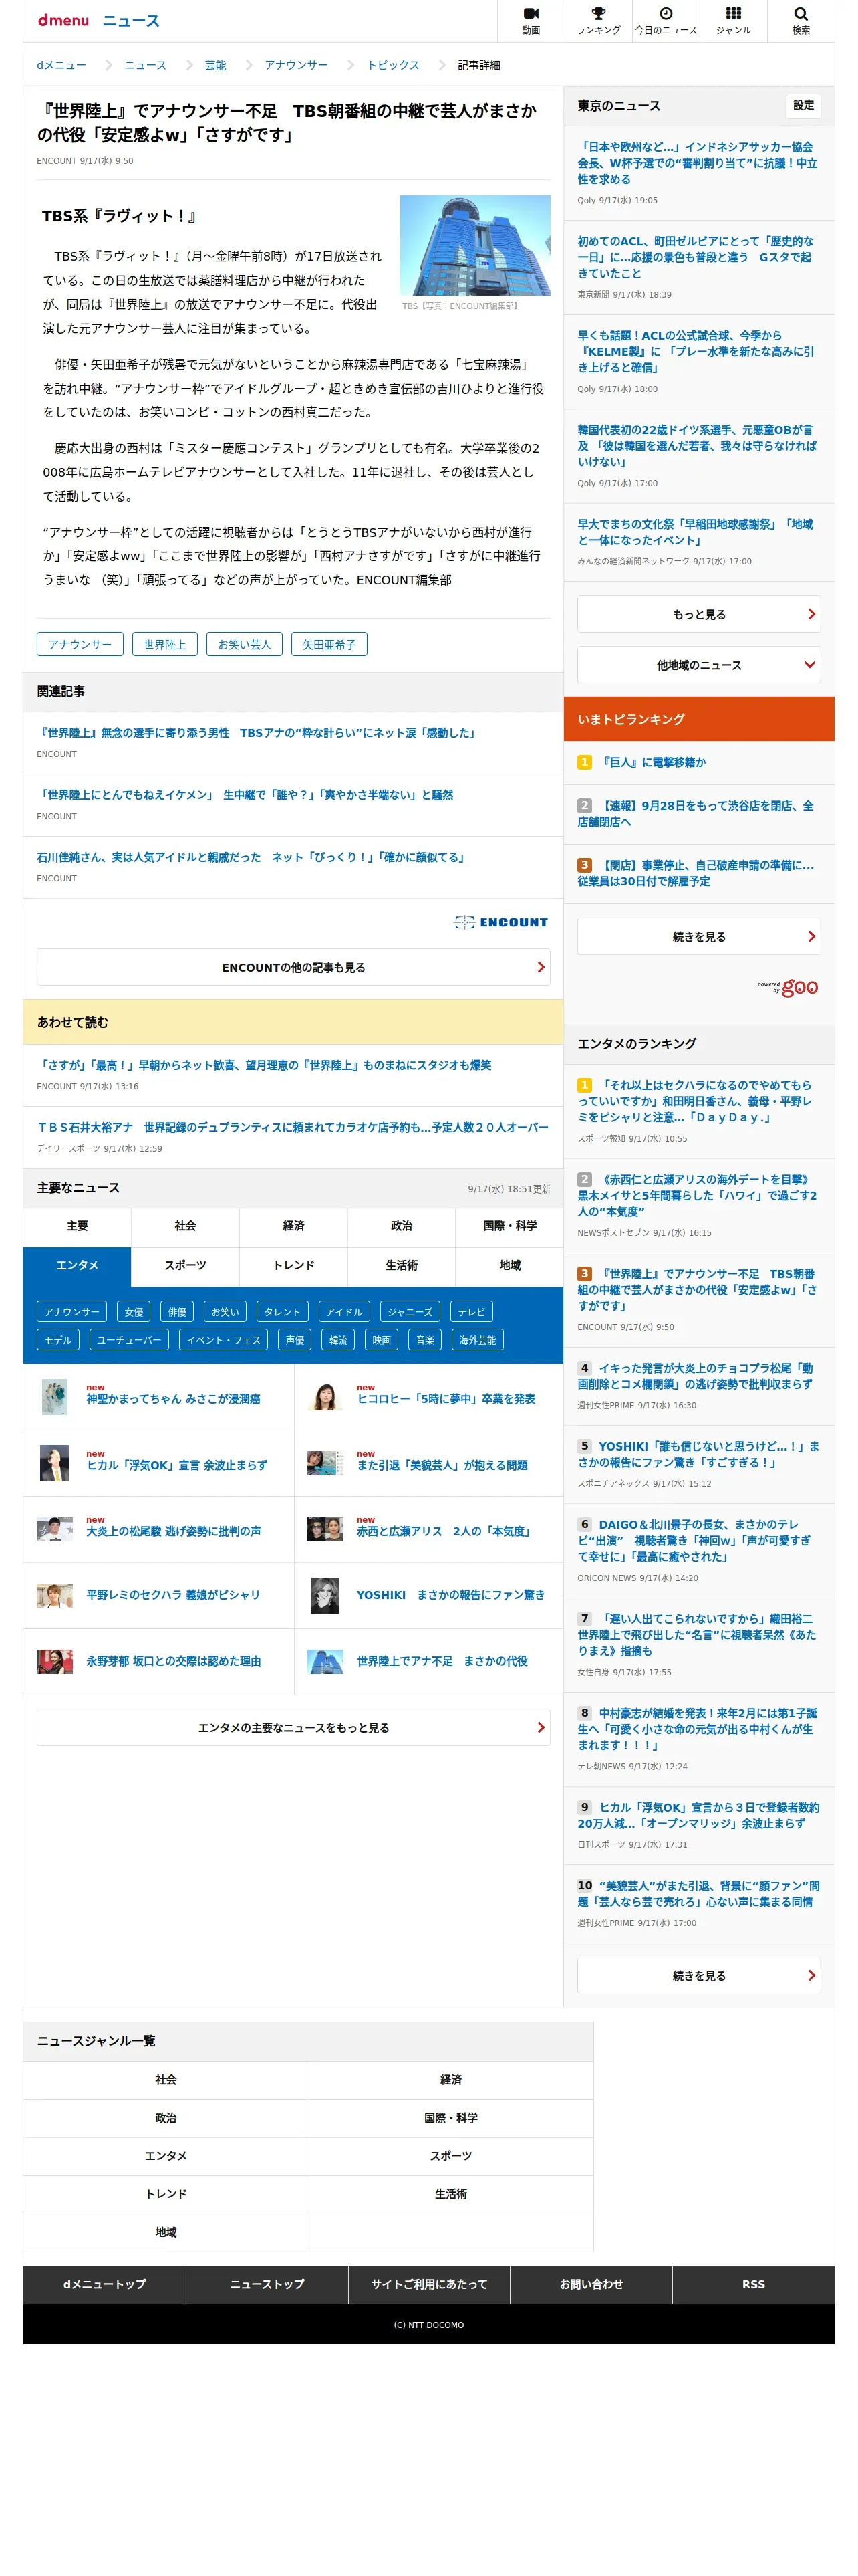Open ヒカル「浮気OK」宣言 余波止まらず
858x2576 pixels.
point(177,1465)
